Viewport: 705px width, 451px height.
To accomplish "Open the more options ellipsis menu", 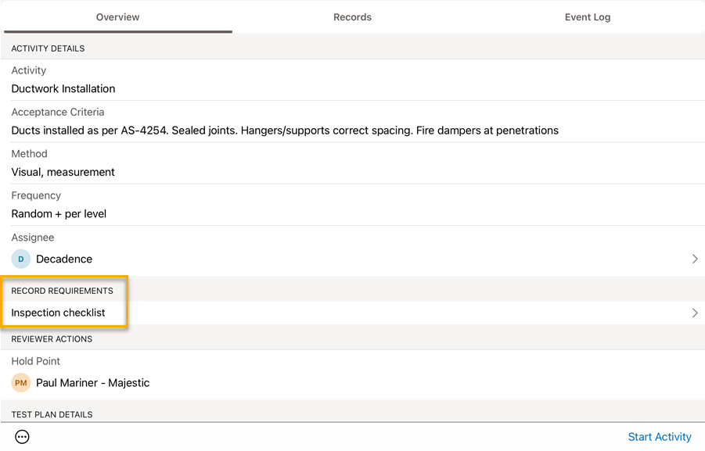I will (x=23, y=437).
